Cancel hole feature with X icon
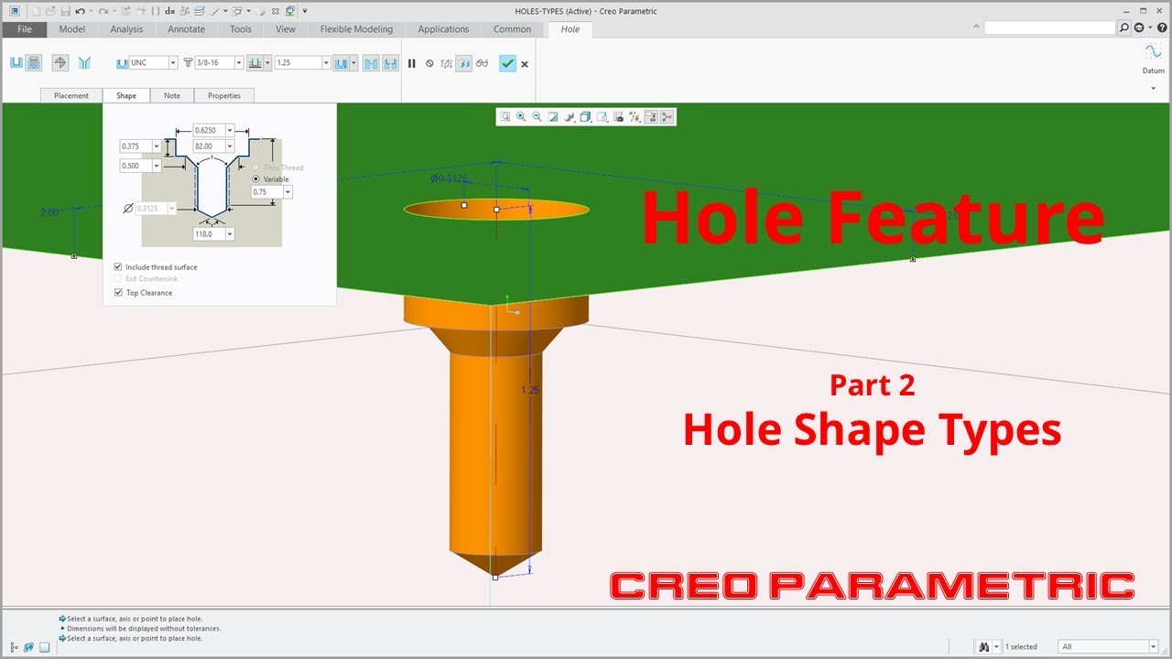The height and width of the screenshot is (659, 1172). click(x=525, y=64)
